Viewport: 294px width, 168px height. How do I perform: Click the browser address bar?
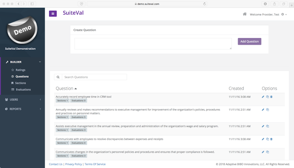tap(147, 4)
